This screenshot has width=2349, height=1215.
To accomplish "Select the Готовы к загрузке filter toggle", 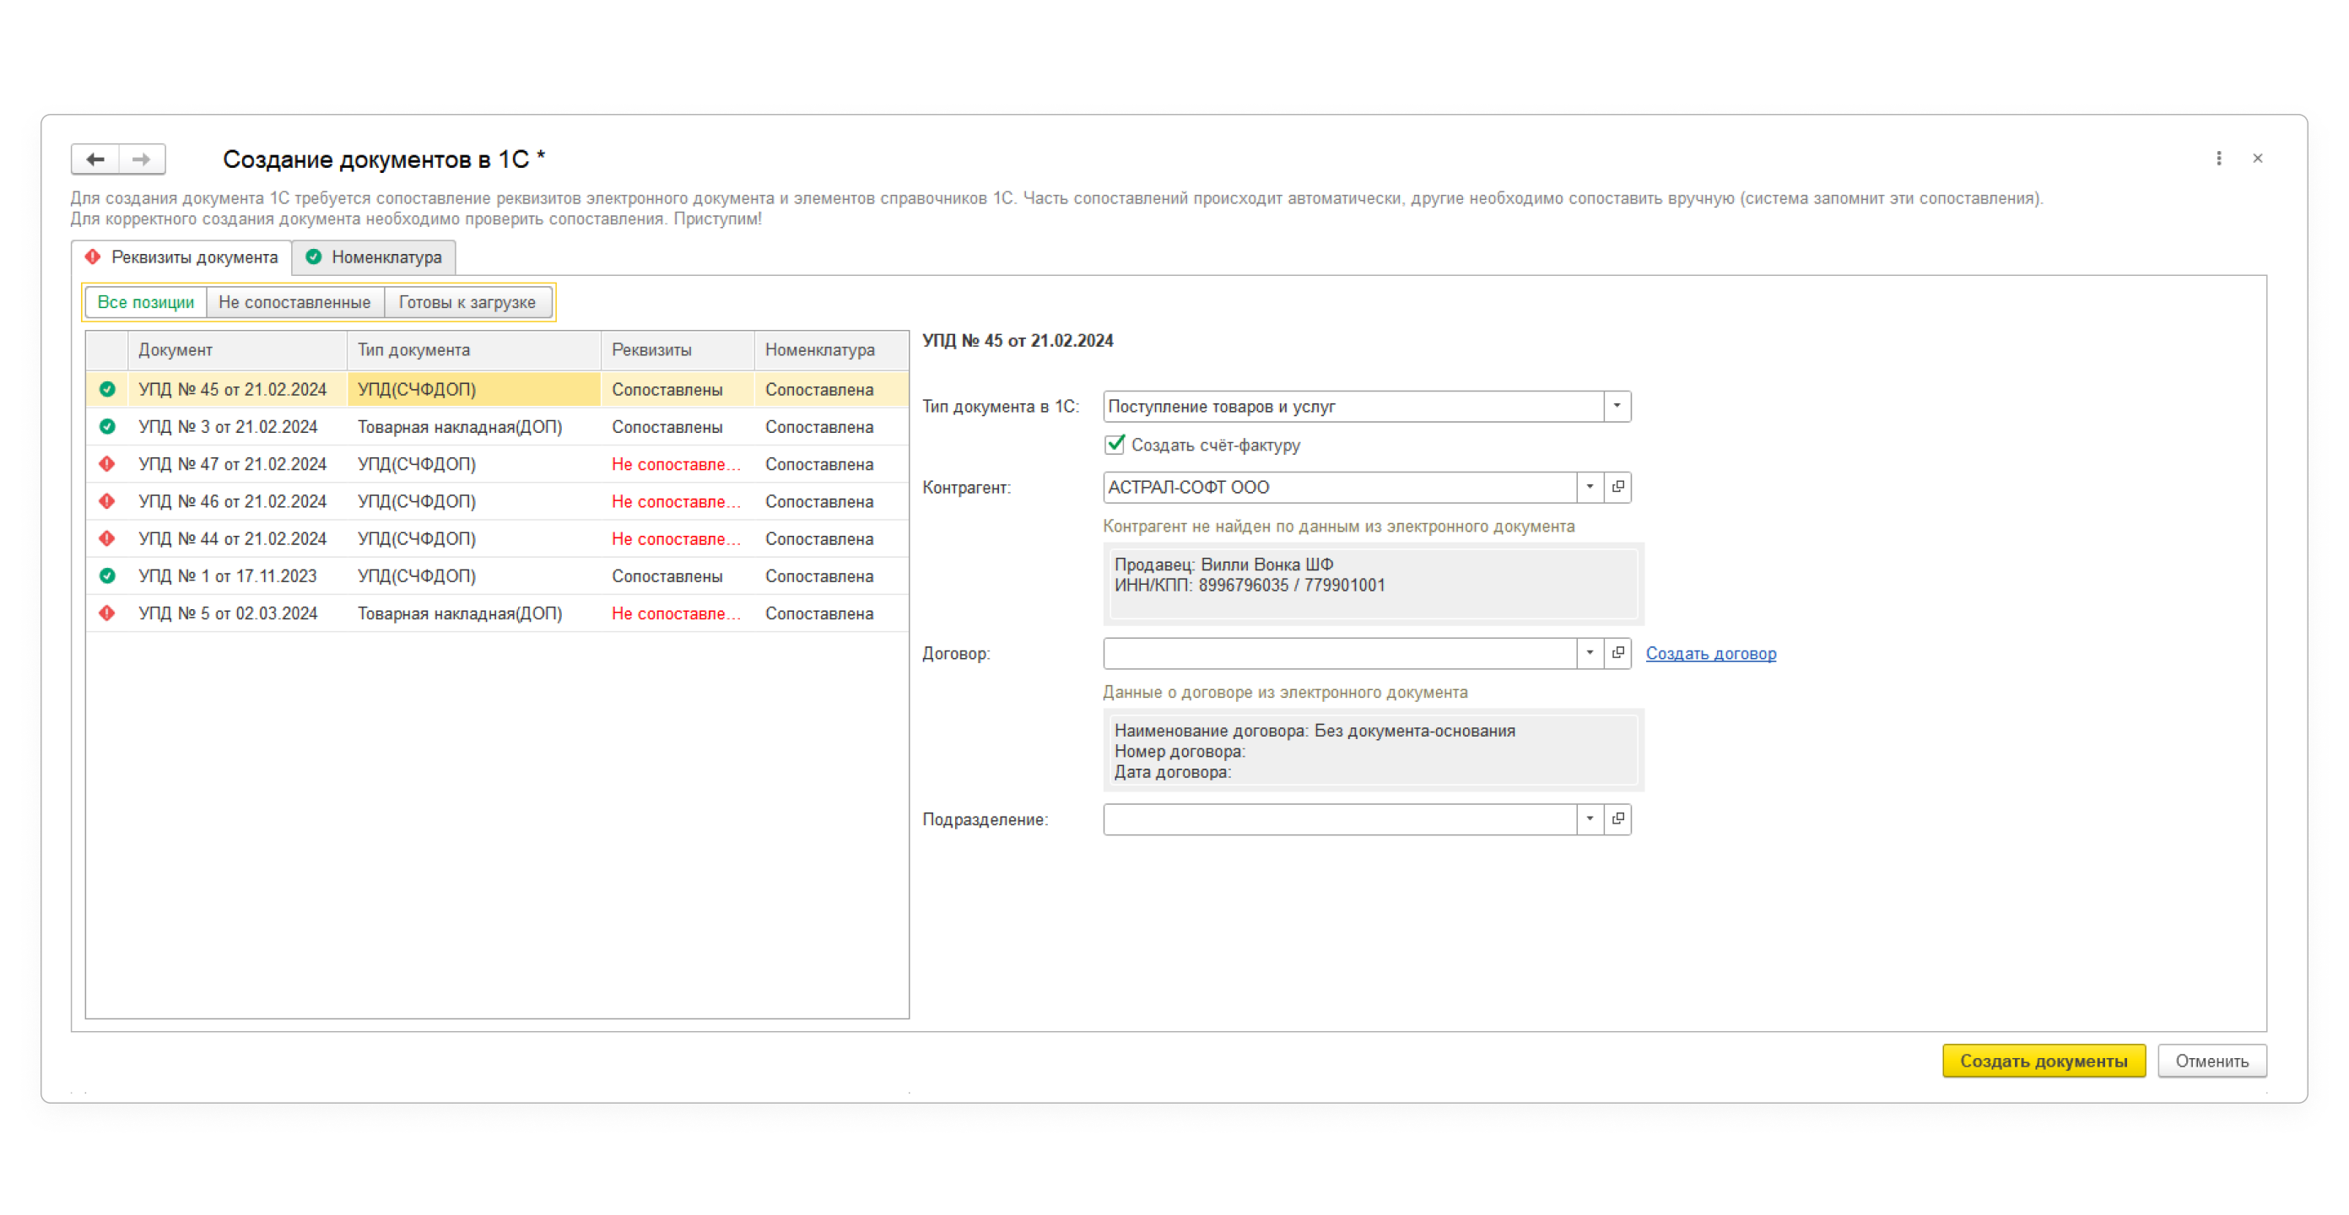I will coord(467,303).
